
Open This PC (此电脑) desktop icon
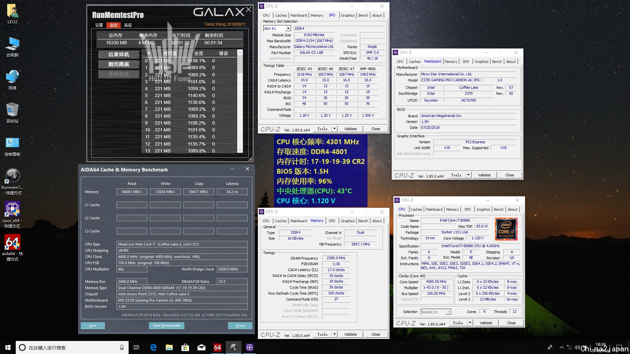point(12,47)
